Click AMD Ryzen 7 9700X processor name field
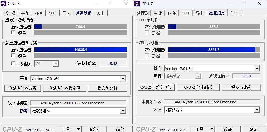 point(212,102)
